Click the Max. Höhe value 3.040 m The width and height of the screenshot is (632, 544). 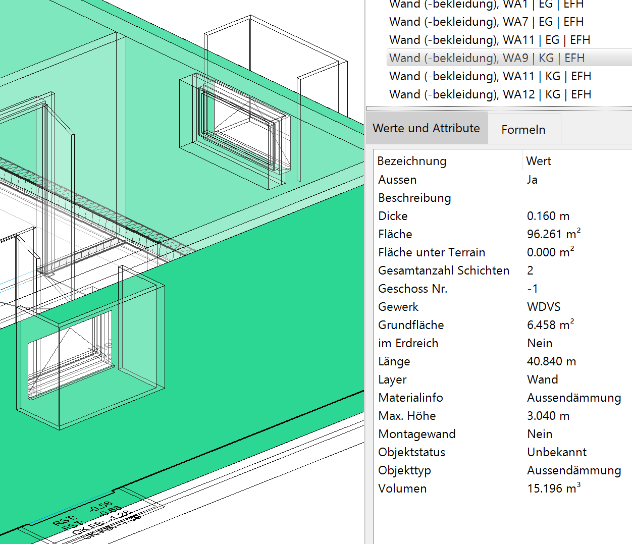click(548, 416)
